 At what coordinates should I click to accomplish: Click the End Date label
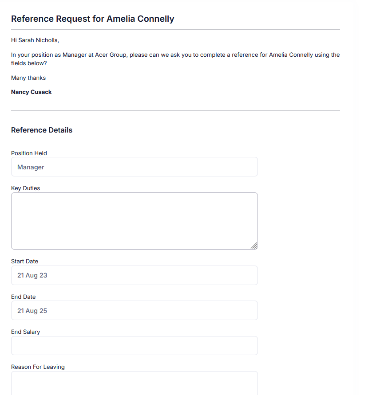coord(23,297)
